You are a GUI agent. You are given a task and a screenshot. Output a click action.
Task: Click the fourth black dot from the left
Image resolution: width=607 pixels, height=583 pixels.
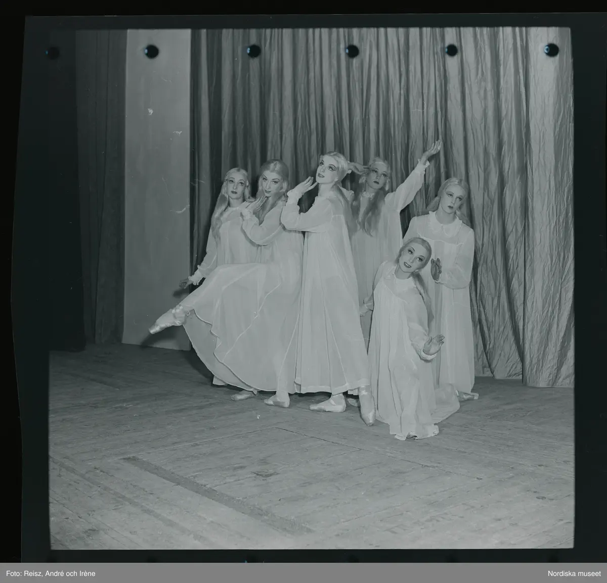[x=352, y=51]
